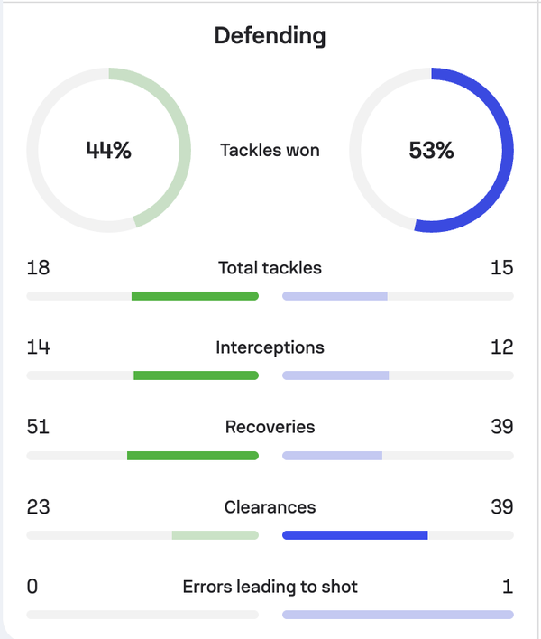Click the light blue Total tackles bar
The height and width of the screenshot is (639, 541).
[335, 296]
